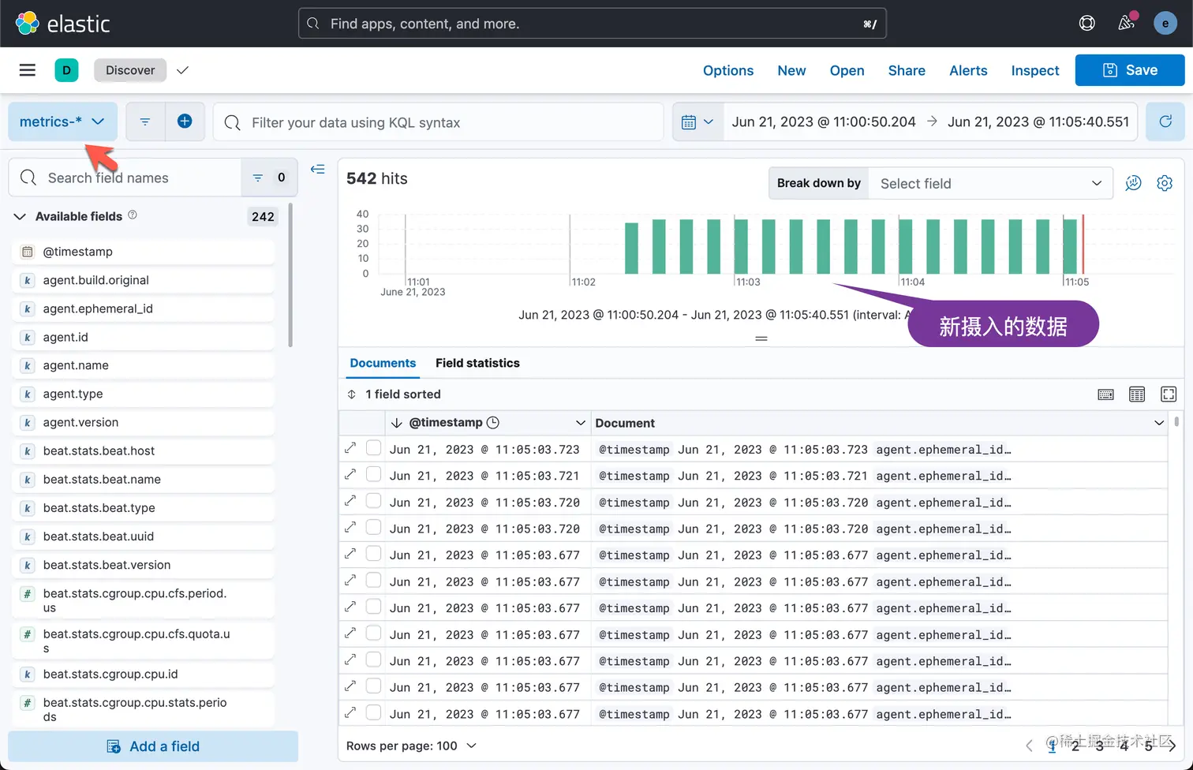Open the saved query filter menu
Viewport: 1193px width, 770px height.
pos(145,122)
